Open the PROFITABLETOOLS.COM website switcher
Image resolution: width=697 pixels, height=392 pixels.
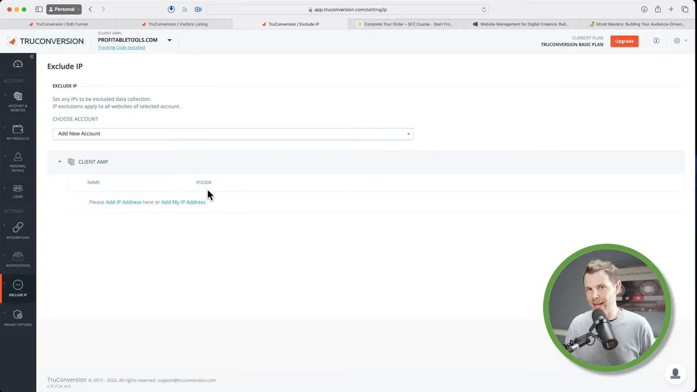tap(134, 40)
